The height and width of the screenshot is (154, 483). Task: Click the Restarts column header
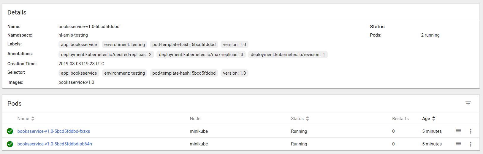(x=400, y=119)
